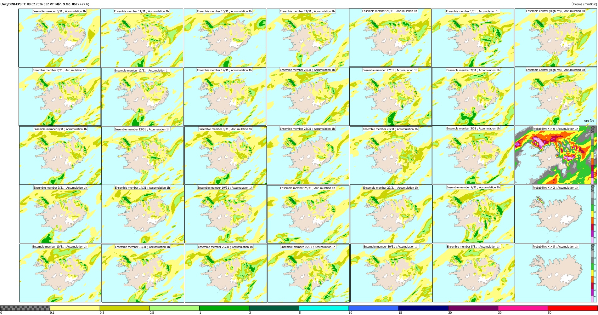Select the Ensemble member 12/31 map

tap(142, 97)
